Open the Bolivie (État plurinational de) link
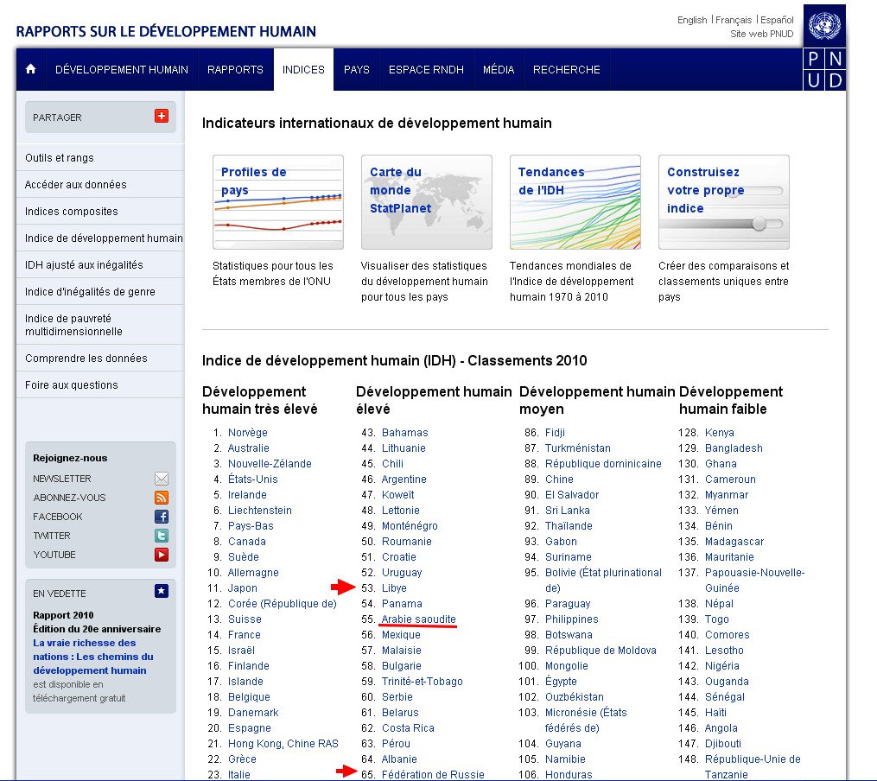The height and width of the screenshot is (781, 877). pyautogui.click(x=603, y=581)
